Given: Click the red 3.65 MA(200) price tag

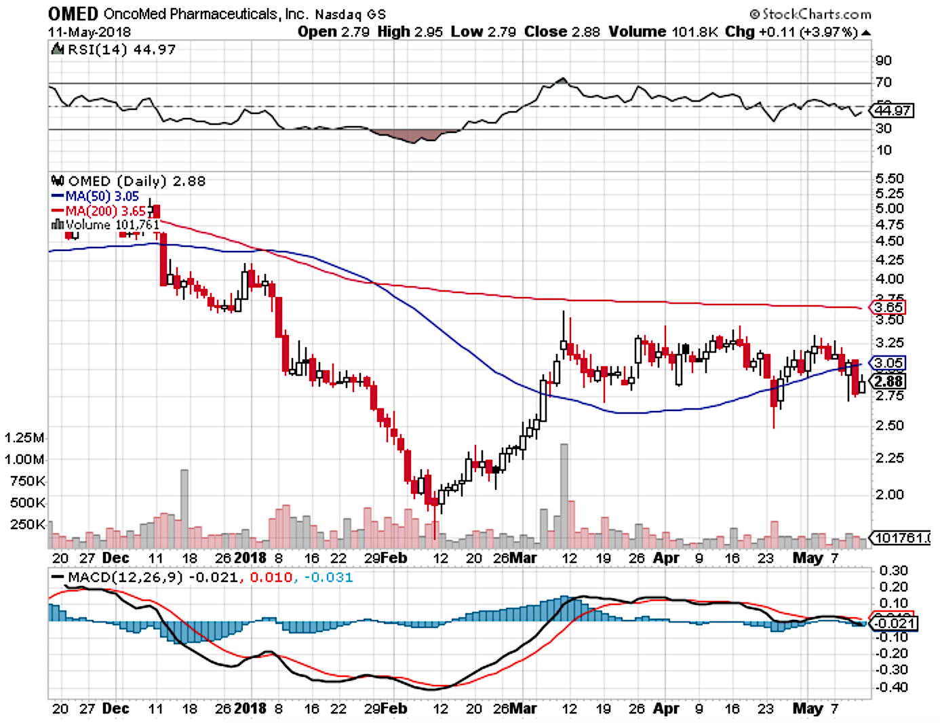Looking at the screenshot, I should coord(888,307).
